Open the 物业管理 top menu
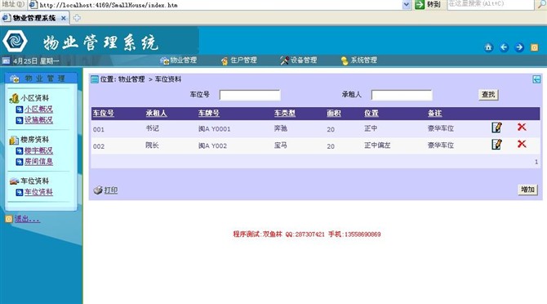The image size is (547, 304). coord(179,60)
